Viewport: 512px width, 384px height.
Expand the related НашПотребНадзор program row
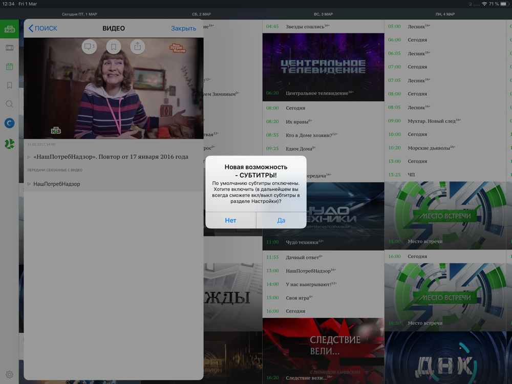click(x=114, y=184)
